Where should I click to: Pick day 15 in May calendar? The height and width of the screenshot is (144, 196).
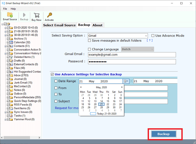(x=108, y=101)
